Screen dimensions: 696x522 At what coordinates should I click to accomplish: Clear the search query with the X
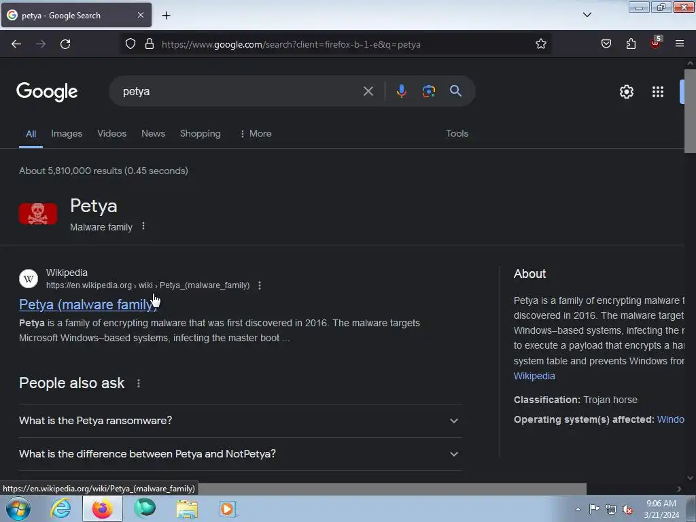[x=368, y=92]
